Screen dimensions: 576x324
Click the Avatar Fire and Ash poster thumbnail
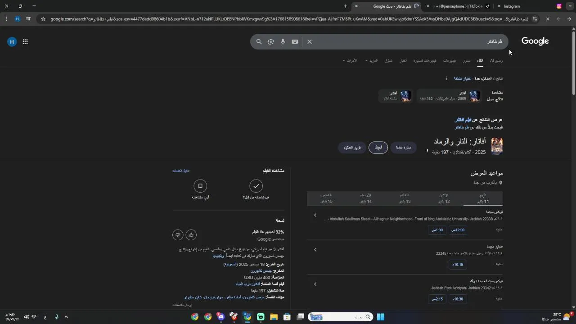[497, 146]
